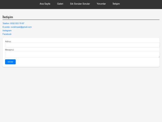Click the Mesajınız: label
This screenshot has height=122, width=162.
[x=10, y=50]
